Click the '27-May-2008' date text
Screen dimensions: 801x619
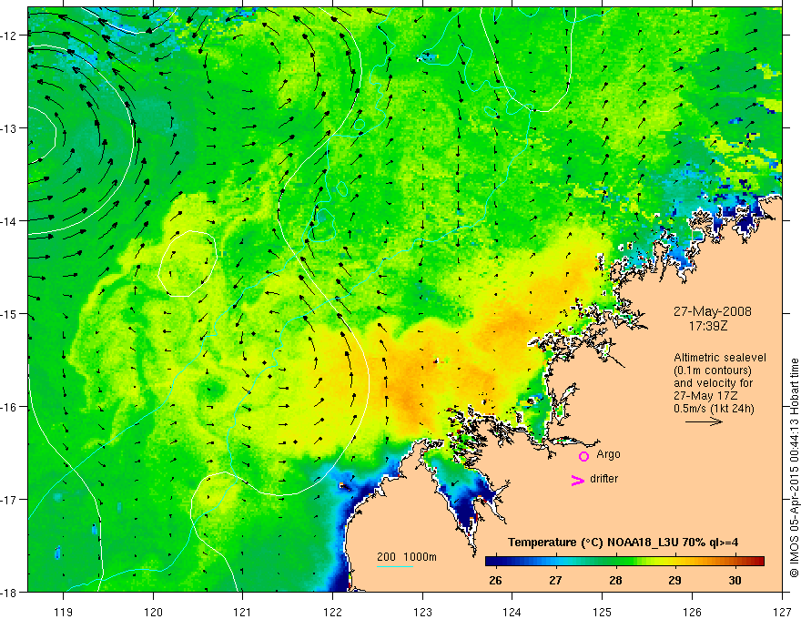[x=712, y=311]
